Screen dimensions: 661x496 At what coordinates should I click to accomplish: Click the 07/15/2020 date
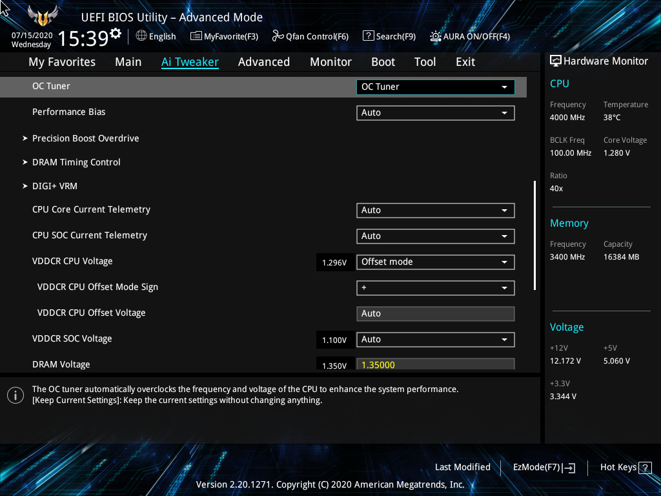(32, 36)
